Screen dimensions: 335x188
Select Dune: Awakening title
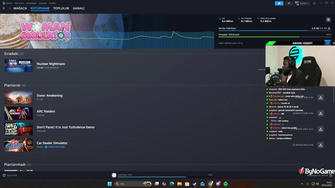click(x=50, y=96)
